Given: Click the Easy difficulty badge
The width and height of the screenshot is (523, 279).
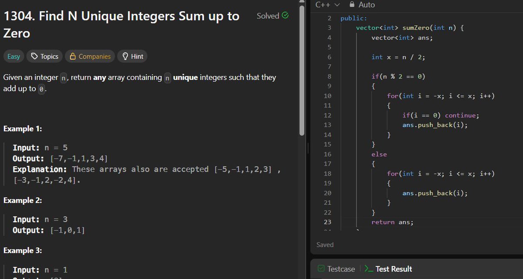Looking at the screenshot, I should coord(14,56).
